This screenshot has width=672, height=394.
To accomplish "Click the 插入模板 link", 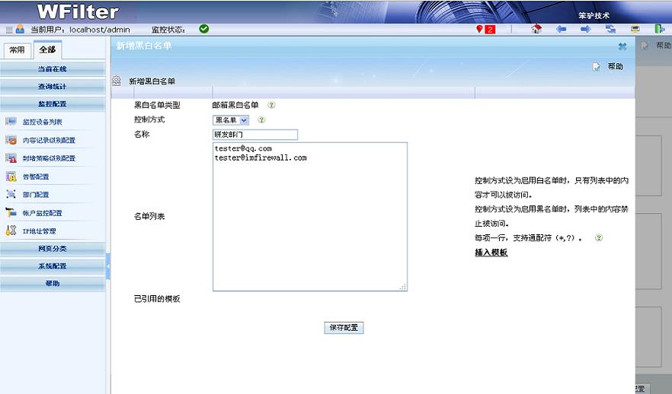I will (x=491, y=253).
